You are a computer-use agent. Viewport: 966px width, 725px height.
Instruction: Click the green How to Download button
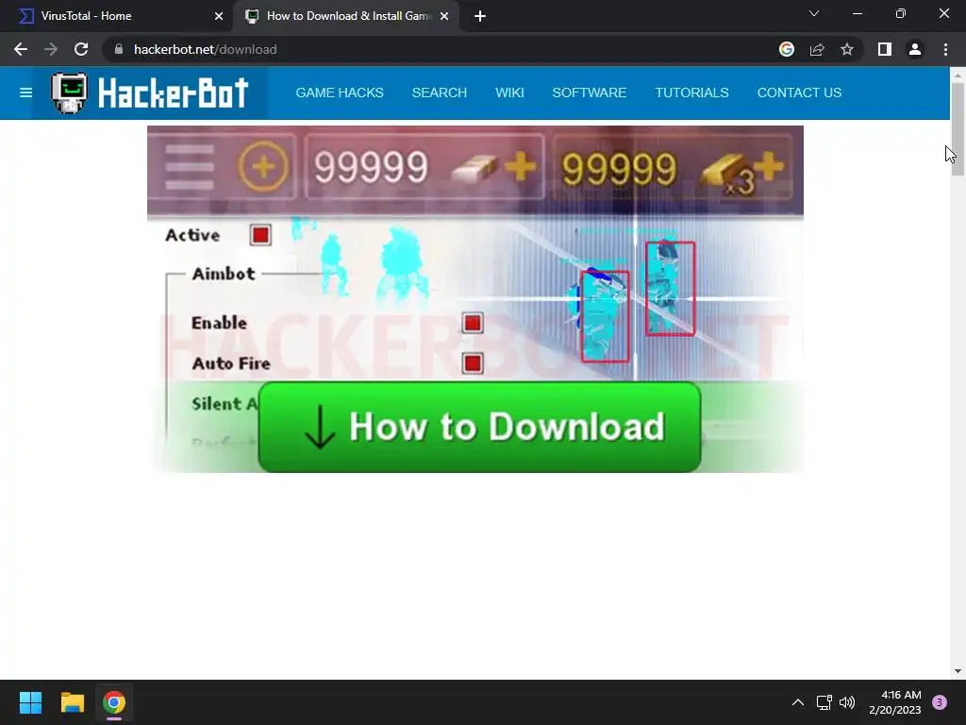[479, 427]
